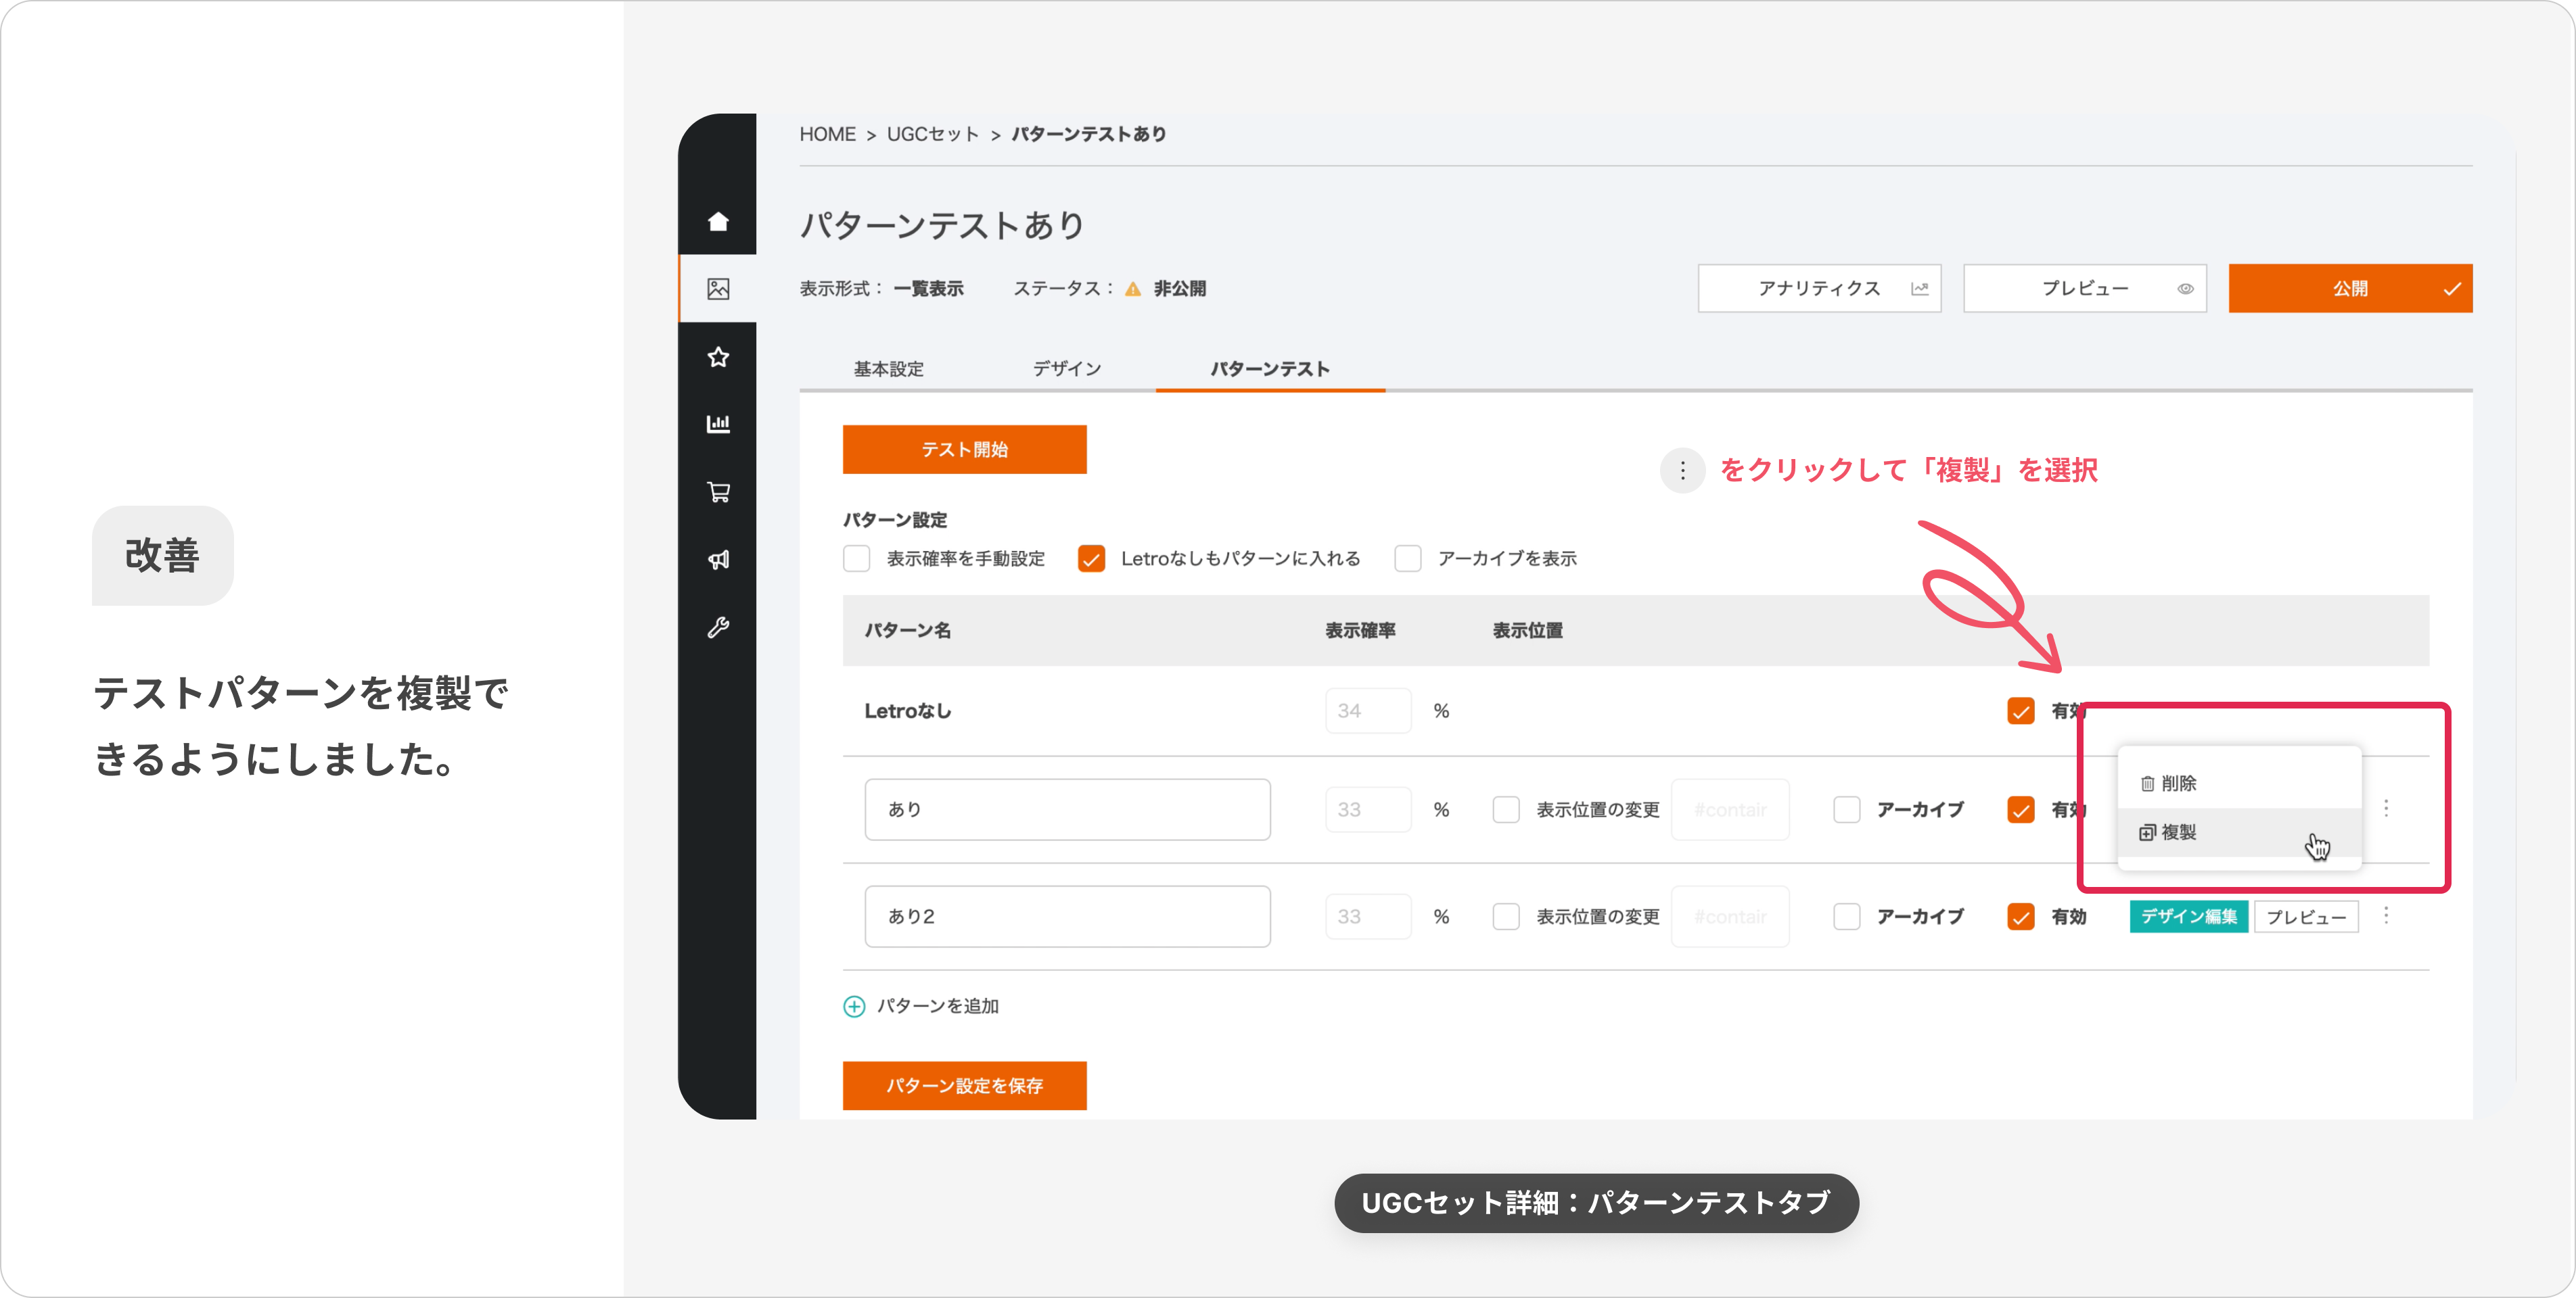Screen dimensions: 2576x1298
Task: Click the wrench settings sidebar icon
Action: pos(718,627)
